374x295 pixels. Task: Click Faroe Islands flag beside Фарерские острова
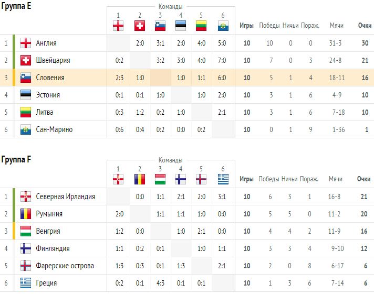coord(26,266)
